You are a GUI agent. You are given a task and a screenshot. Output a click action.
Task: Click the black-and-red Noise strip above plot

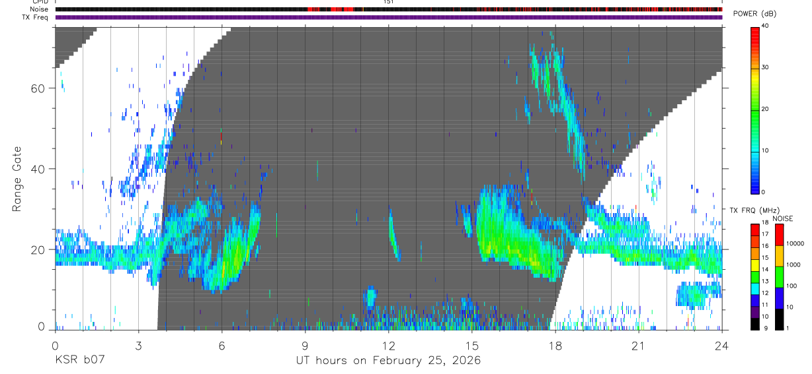pyautogui.click(x=389, y=9)
